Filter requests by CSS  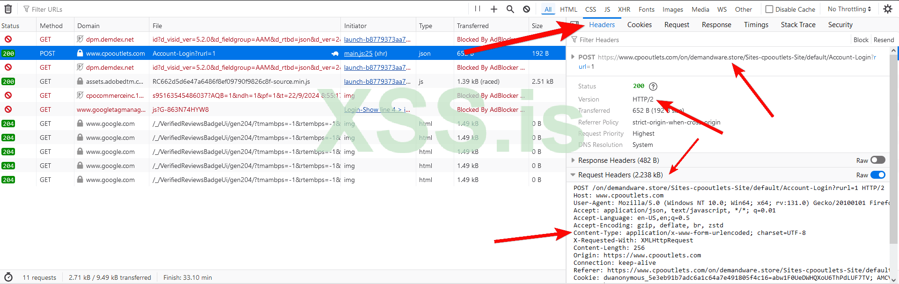tap(590, 9)
